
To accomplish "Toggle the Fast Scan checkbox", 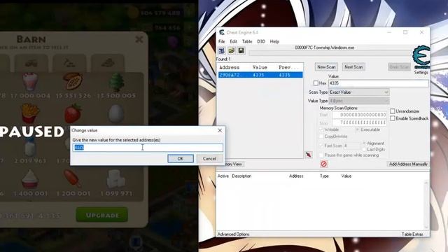I will click(321, 146).
